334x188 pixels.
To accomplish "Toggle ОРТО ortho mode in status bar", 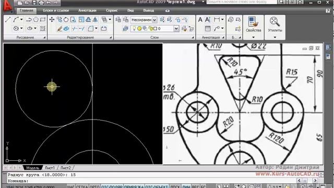I will tap(94, 186).
